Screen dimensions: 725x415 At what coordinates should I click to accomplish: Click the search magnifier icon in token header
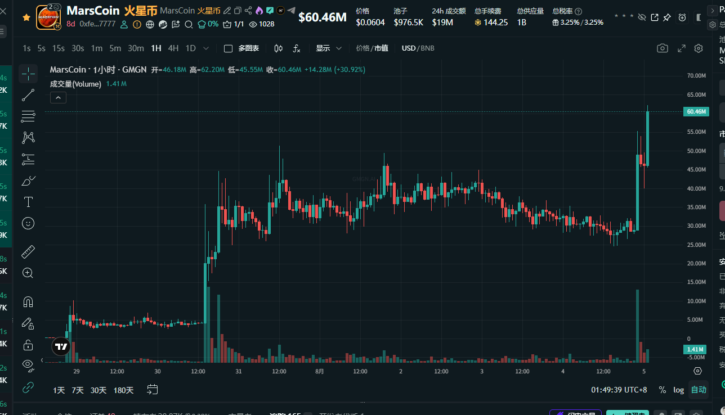(x=189, y=24)
